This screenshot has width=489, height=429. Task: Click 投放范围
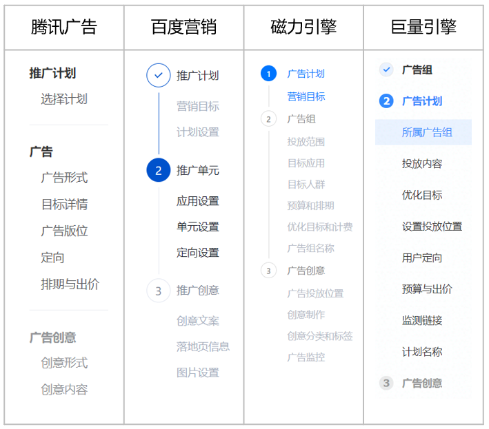pos(306,142)
